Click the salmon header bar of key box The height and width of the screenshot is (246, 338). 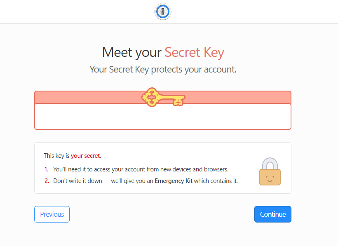pyautogui.click(x=163, y=97)
